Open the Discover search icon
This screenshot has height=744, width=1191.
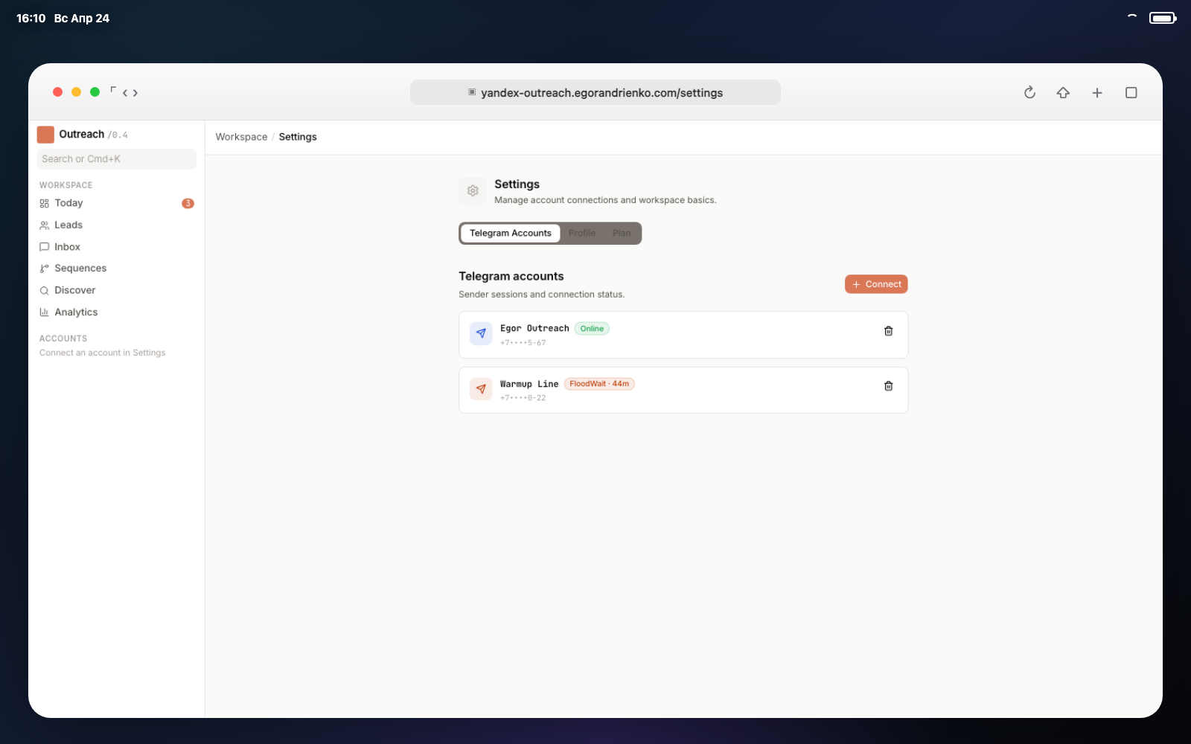click(x=45, y=291)
